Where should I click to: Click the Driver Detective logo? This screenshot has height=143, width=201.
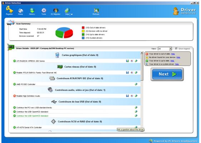[x=185, y=11]
